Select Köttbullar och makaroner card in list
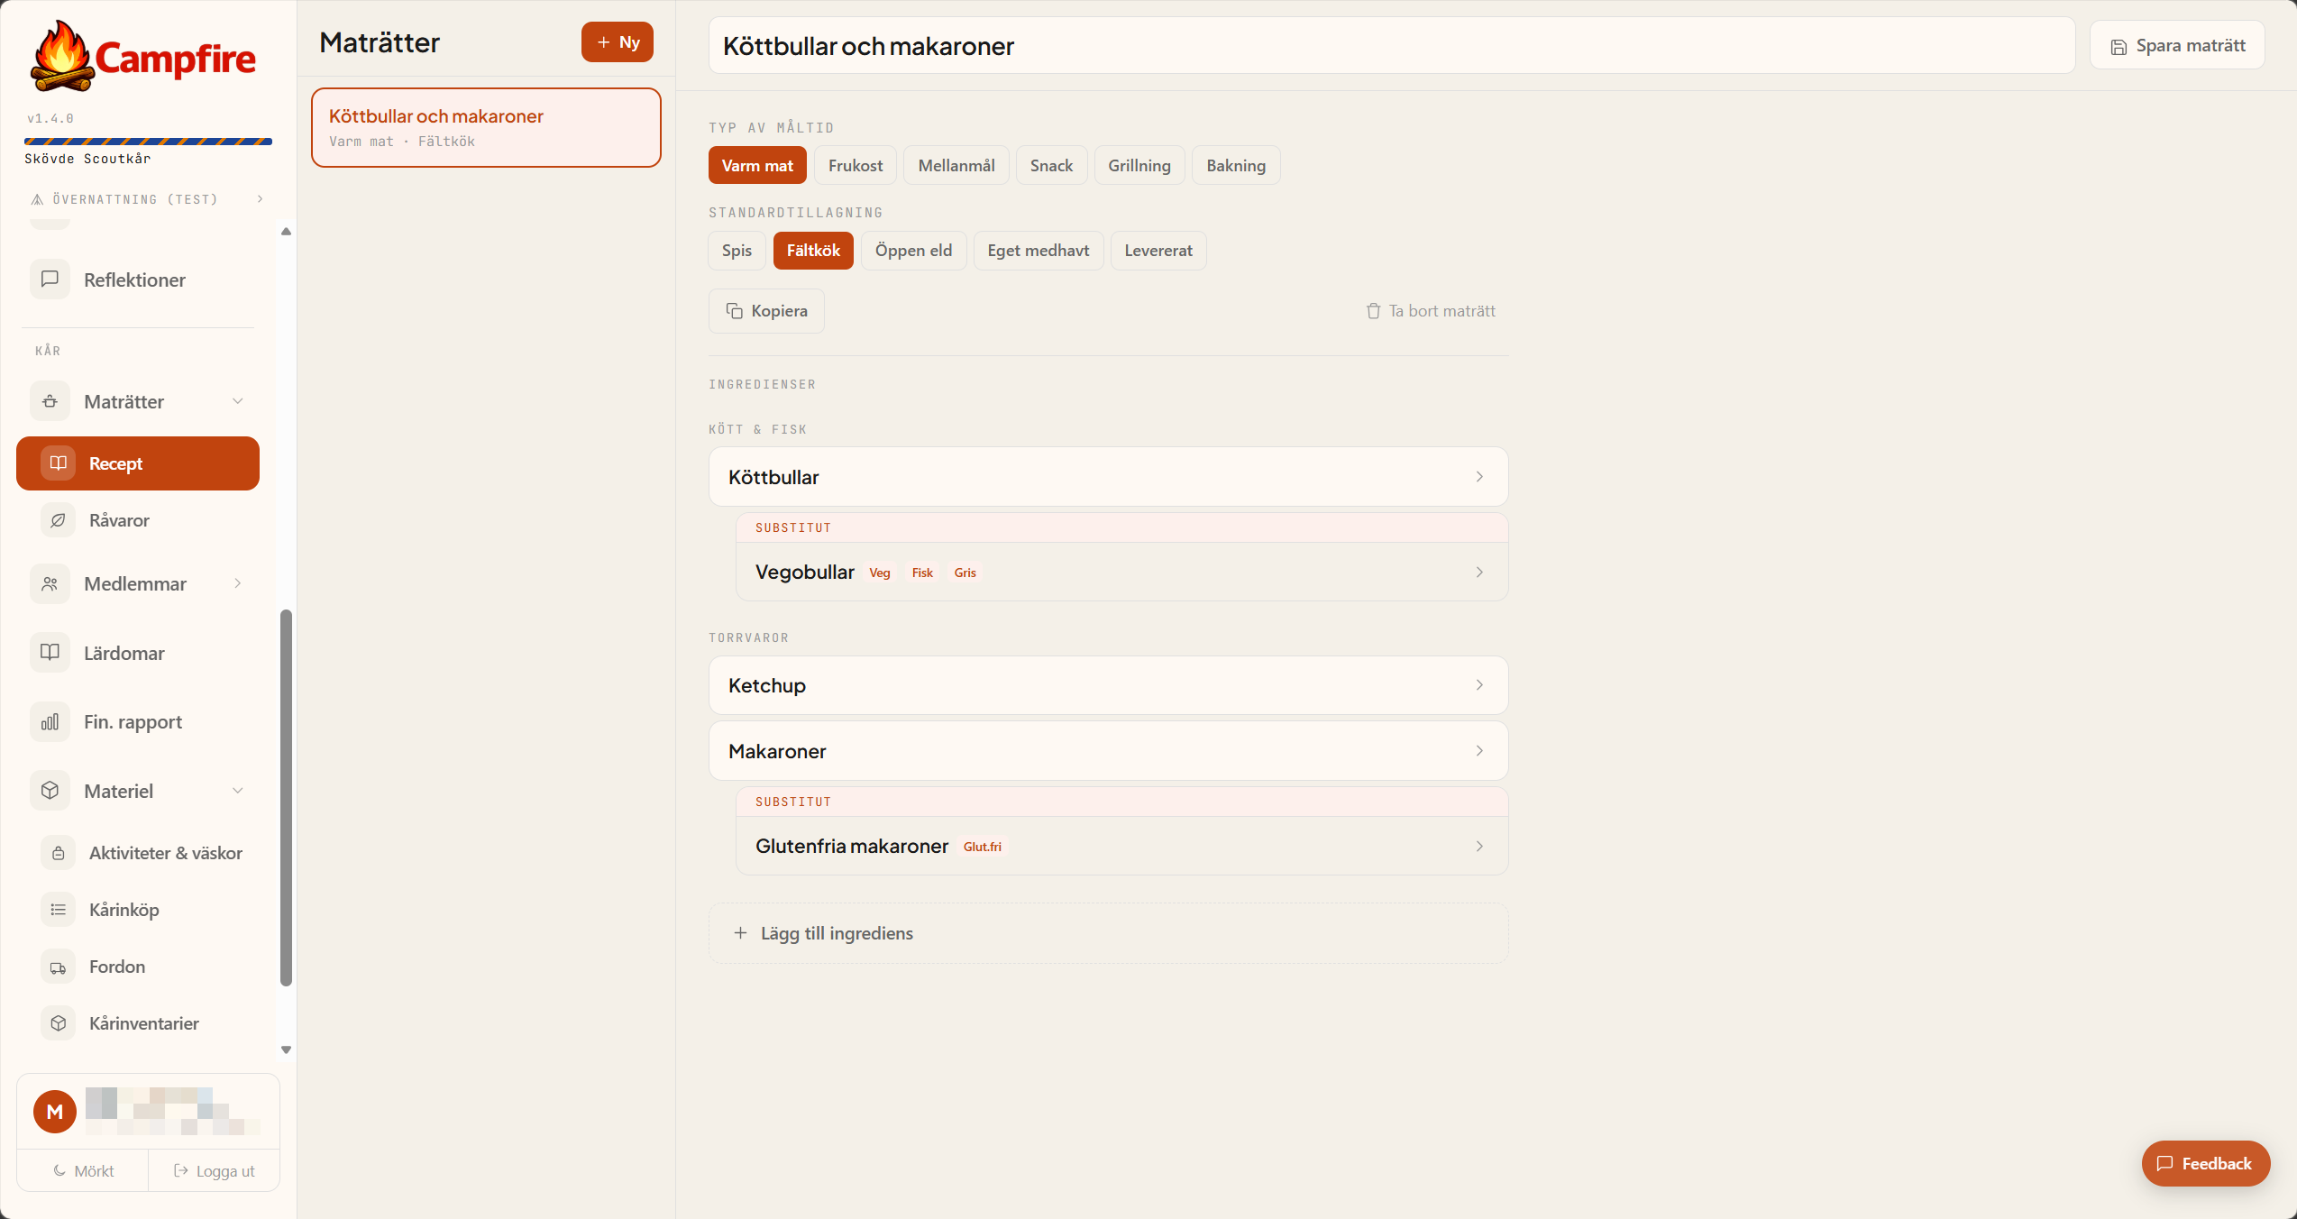The width and height of the screenshot is (2297, 1219). point(486,127)
